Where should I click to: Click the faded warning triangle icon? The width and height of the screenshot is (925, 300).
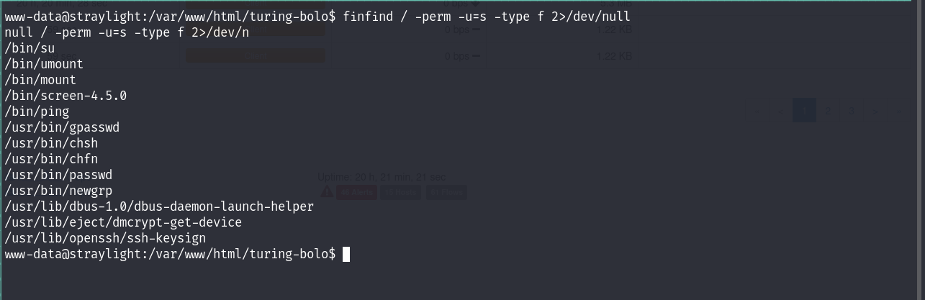(327, 192)
